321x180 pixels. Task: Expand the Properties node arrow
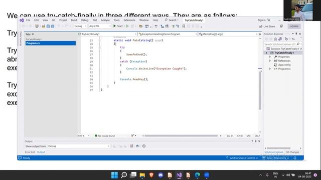tap(270, 56)
